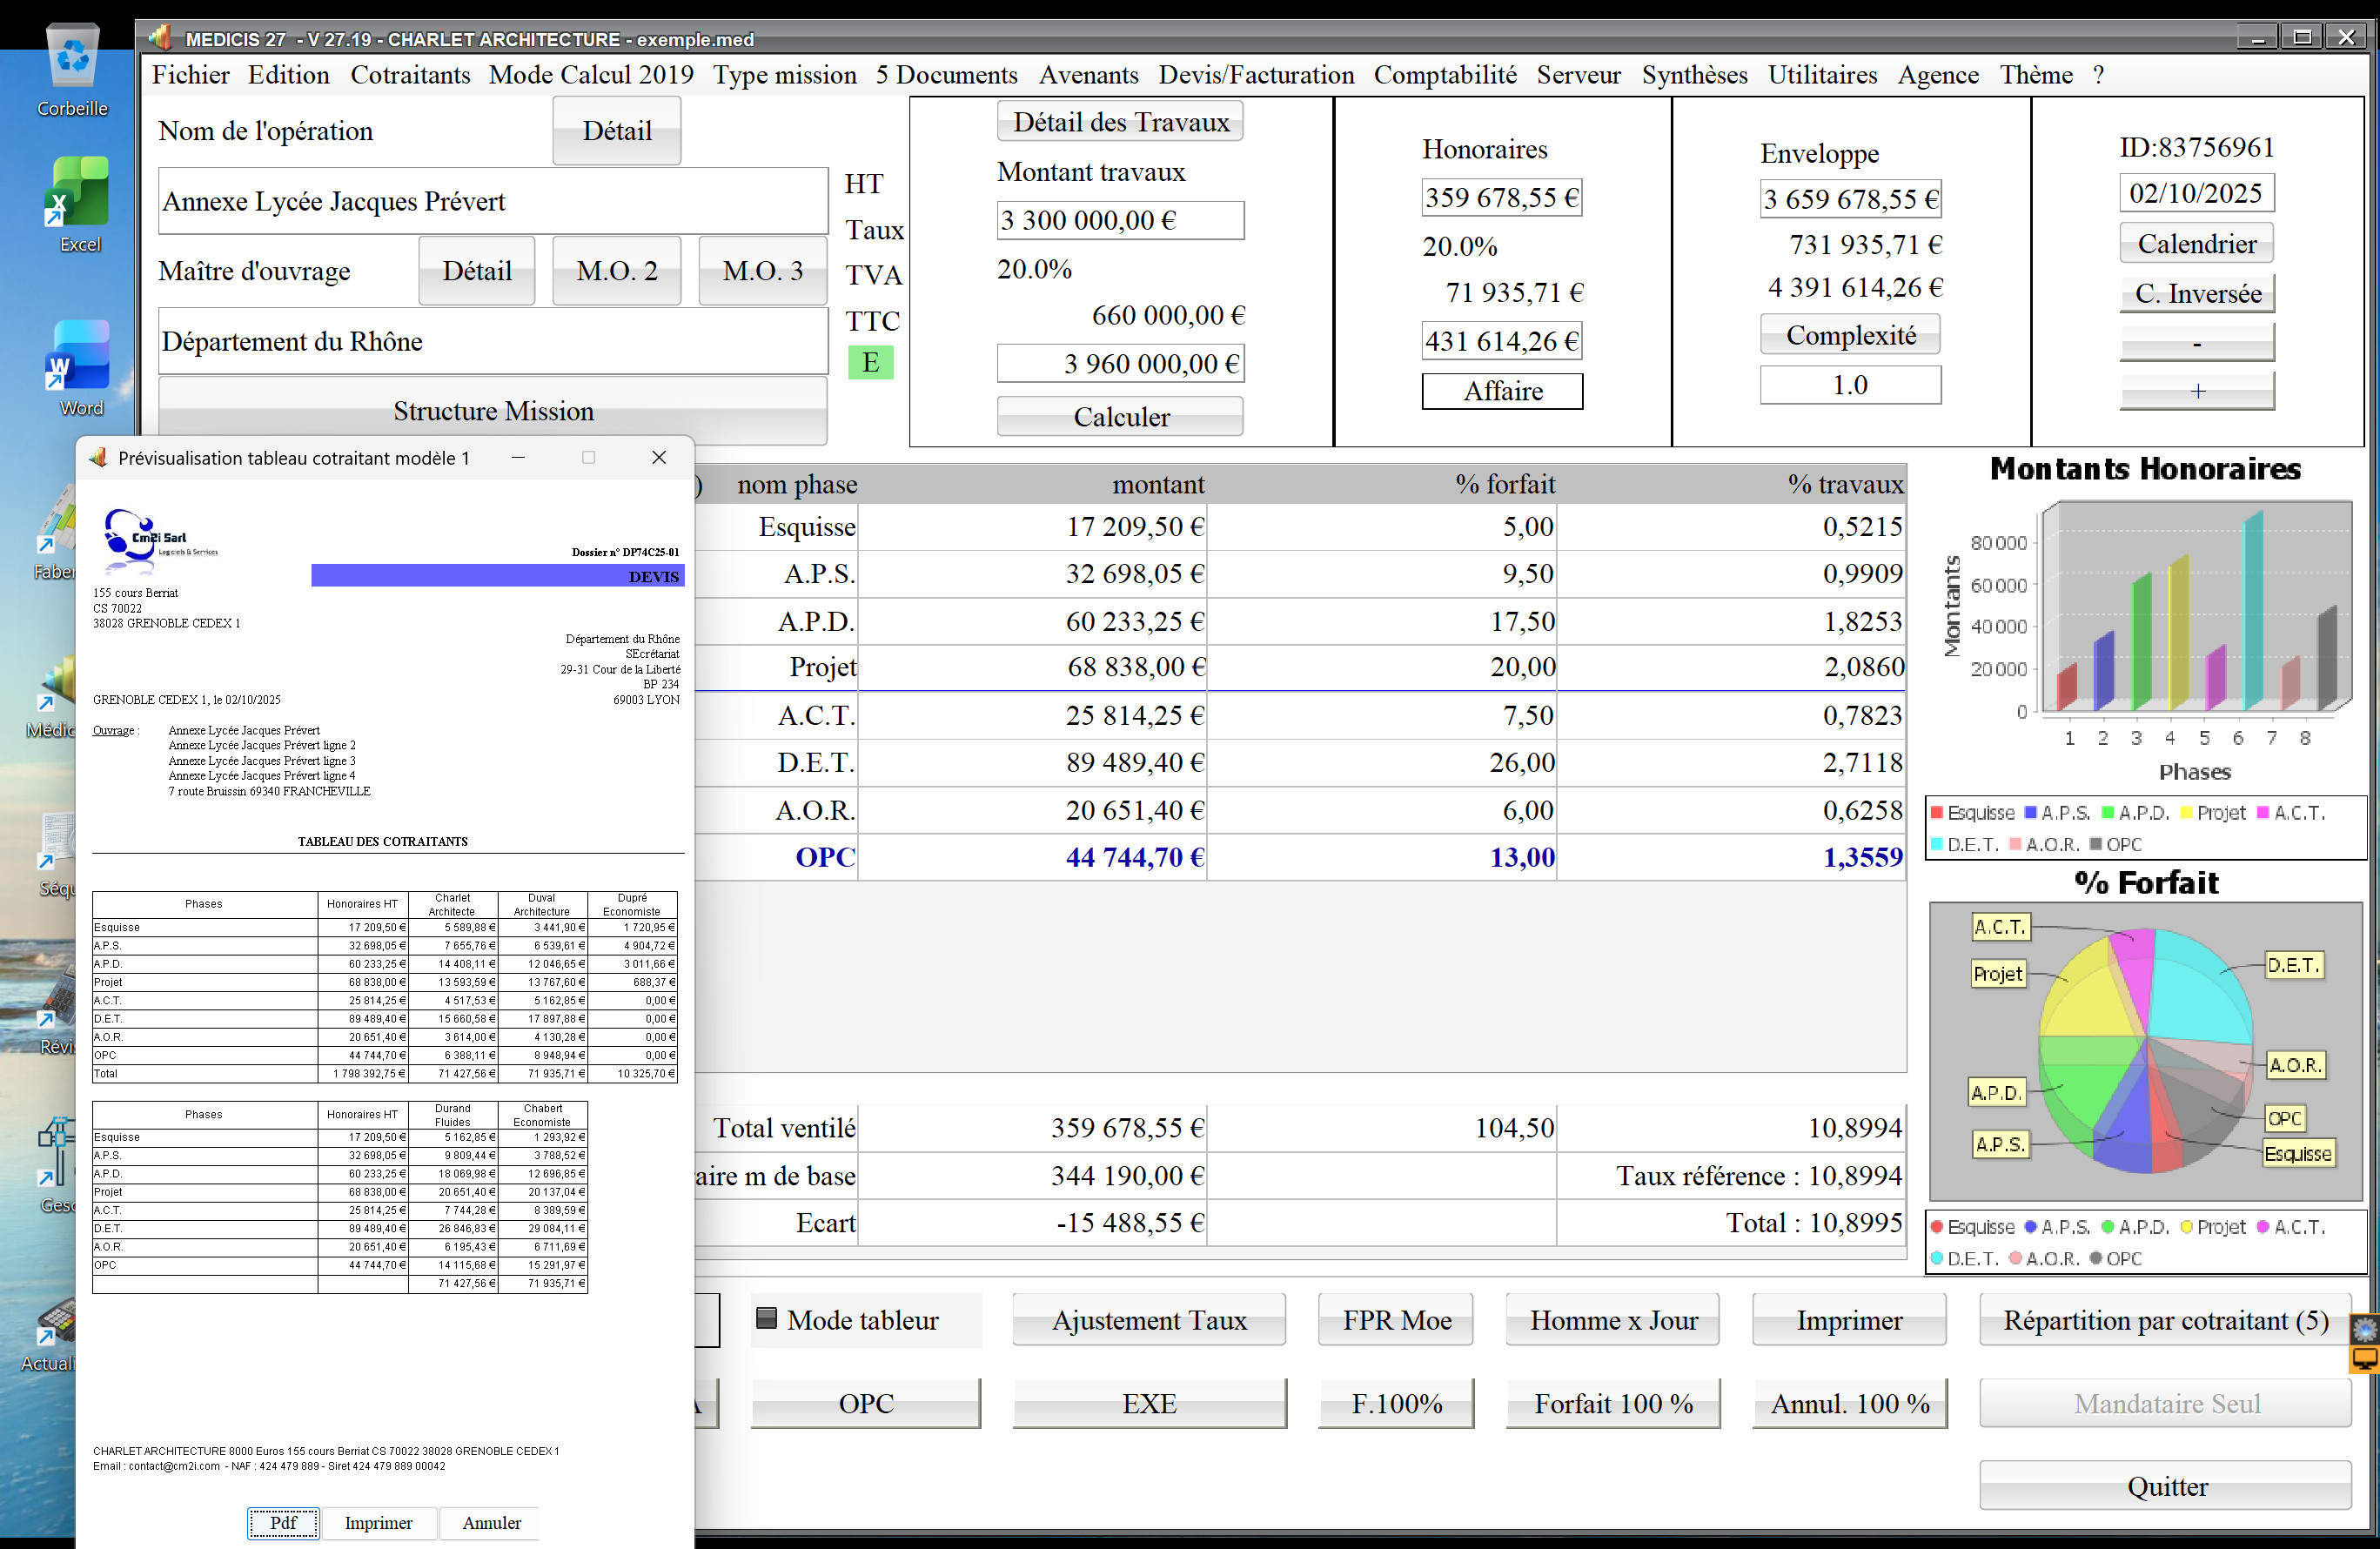This screenshot has height=1549, width=2380.
Task: Click the Forfait 100 % button
Action: coord(1613,1403)
